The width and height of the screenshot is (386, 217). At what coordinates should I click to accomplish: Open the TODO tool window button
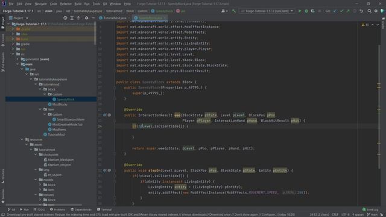coord(39,210)
